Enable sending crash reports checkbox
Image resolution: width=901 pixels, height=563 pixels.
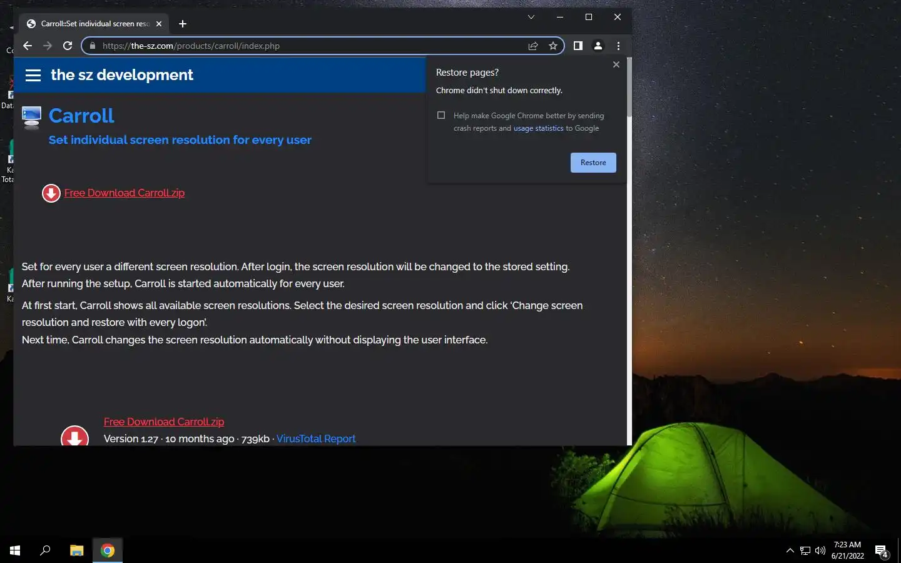point(441,115)
